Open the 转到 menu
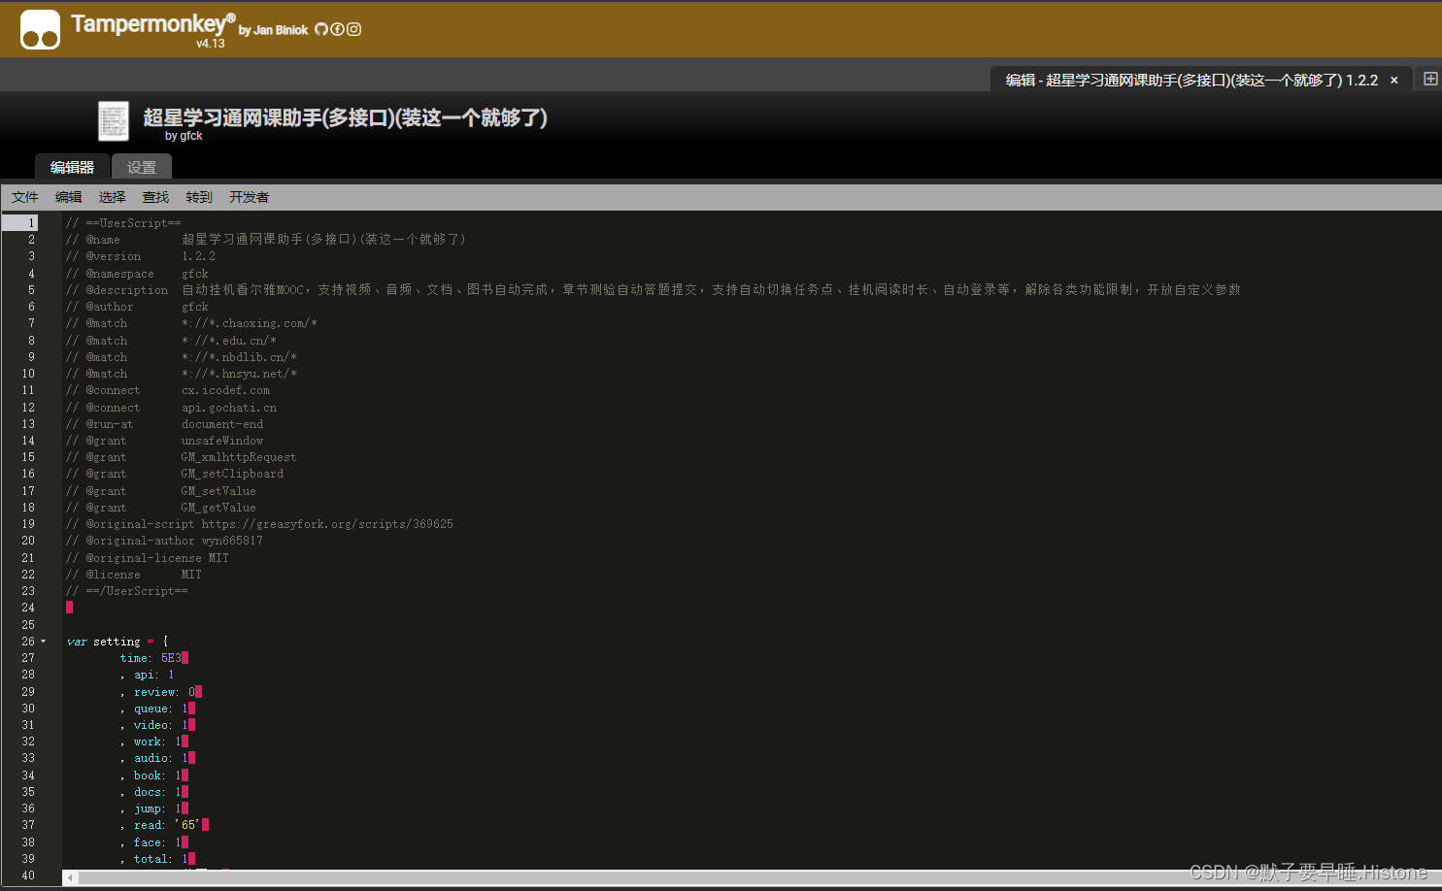The height and width of the screenshot is (891, 1442). (x=199, y=197)
